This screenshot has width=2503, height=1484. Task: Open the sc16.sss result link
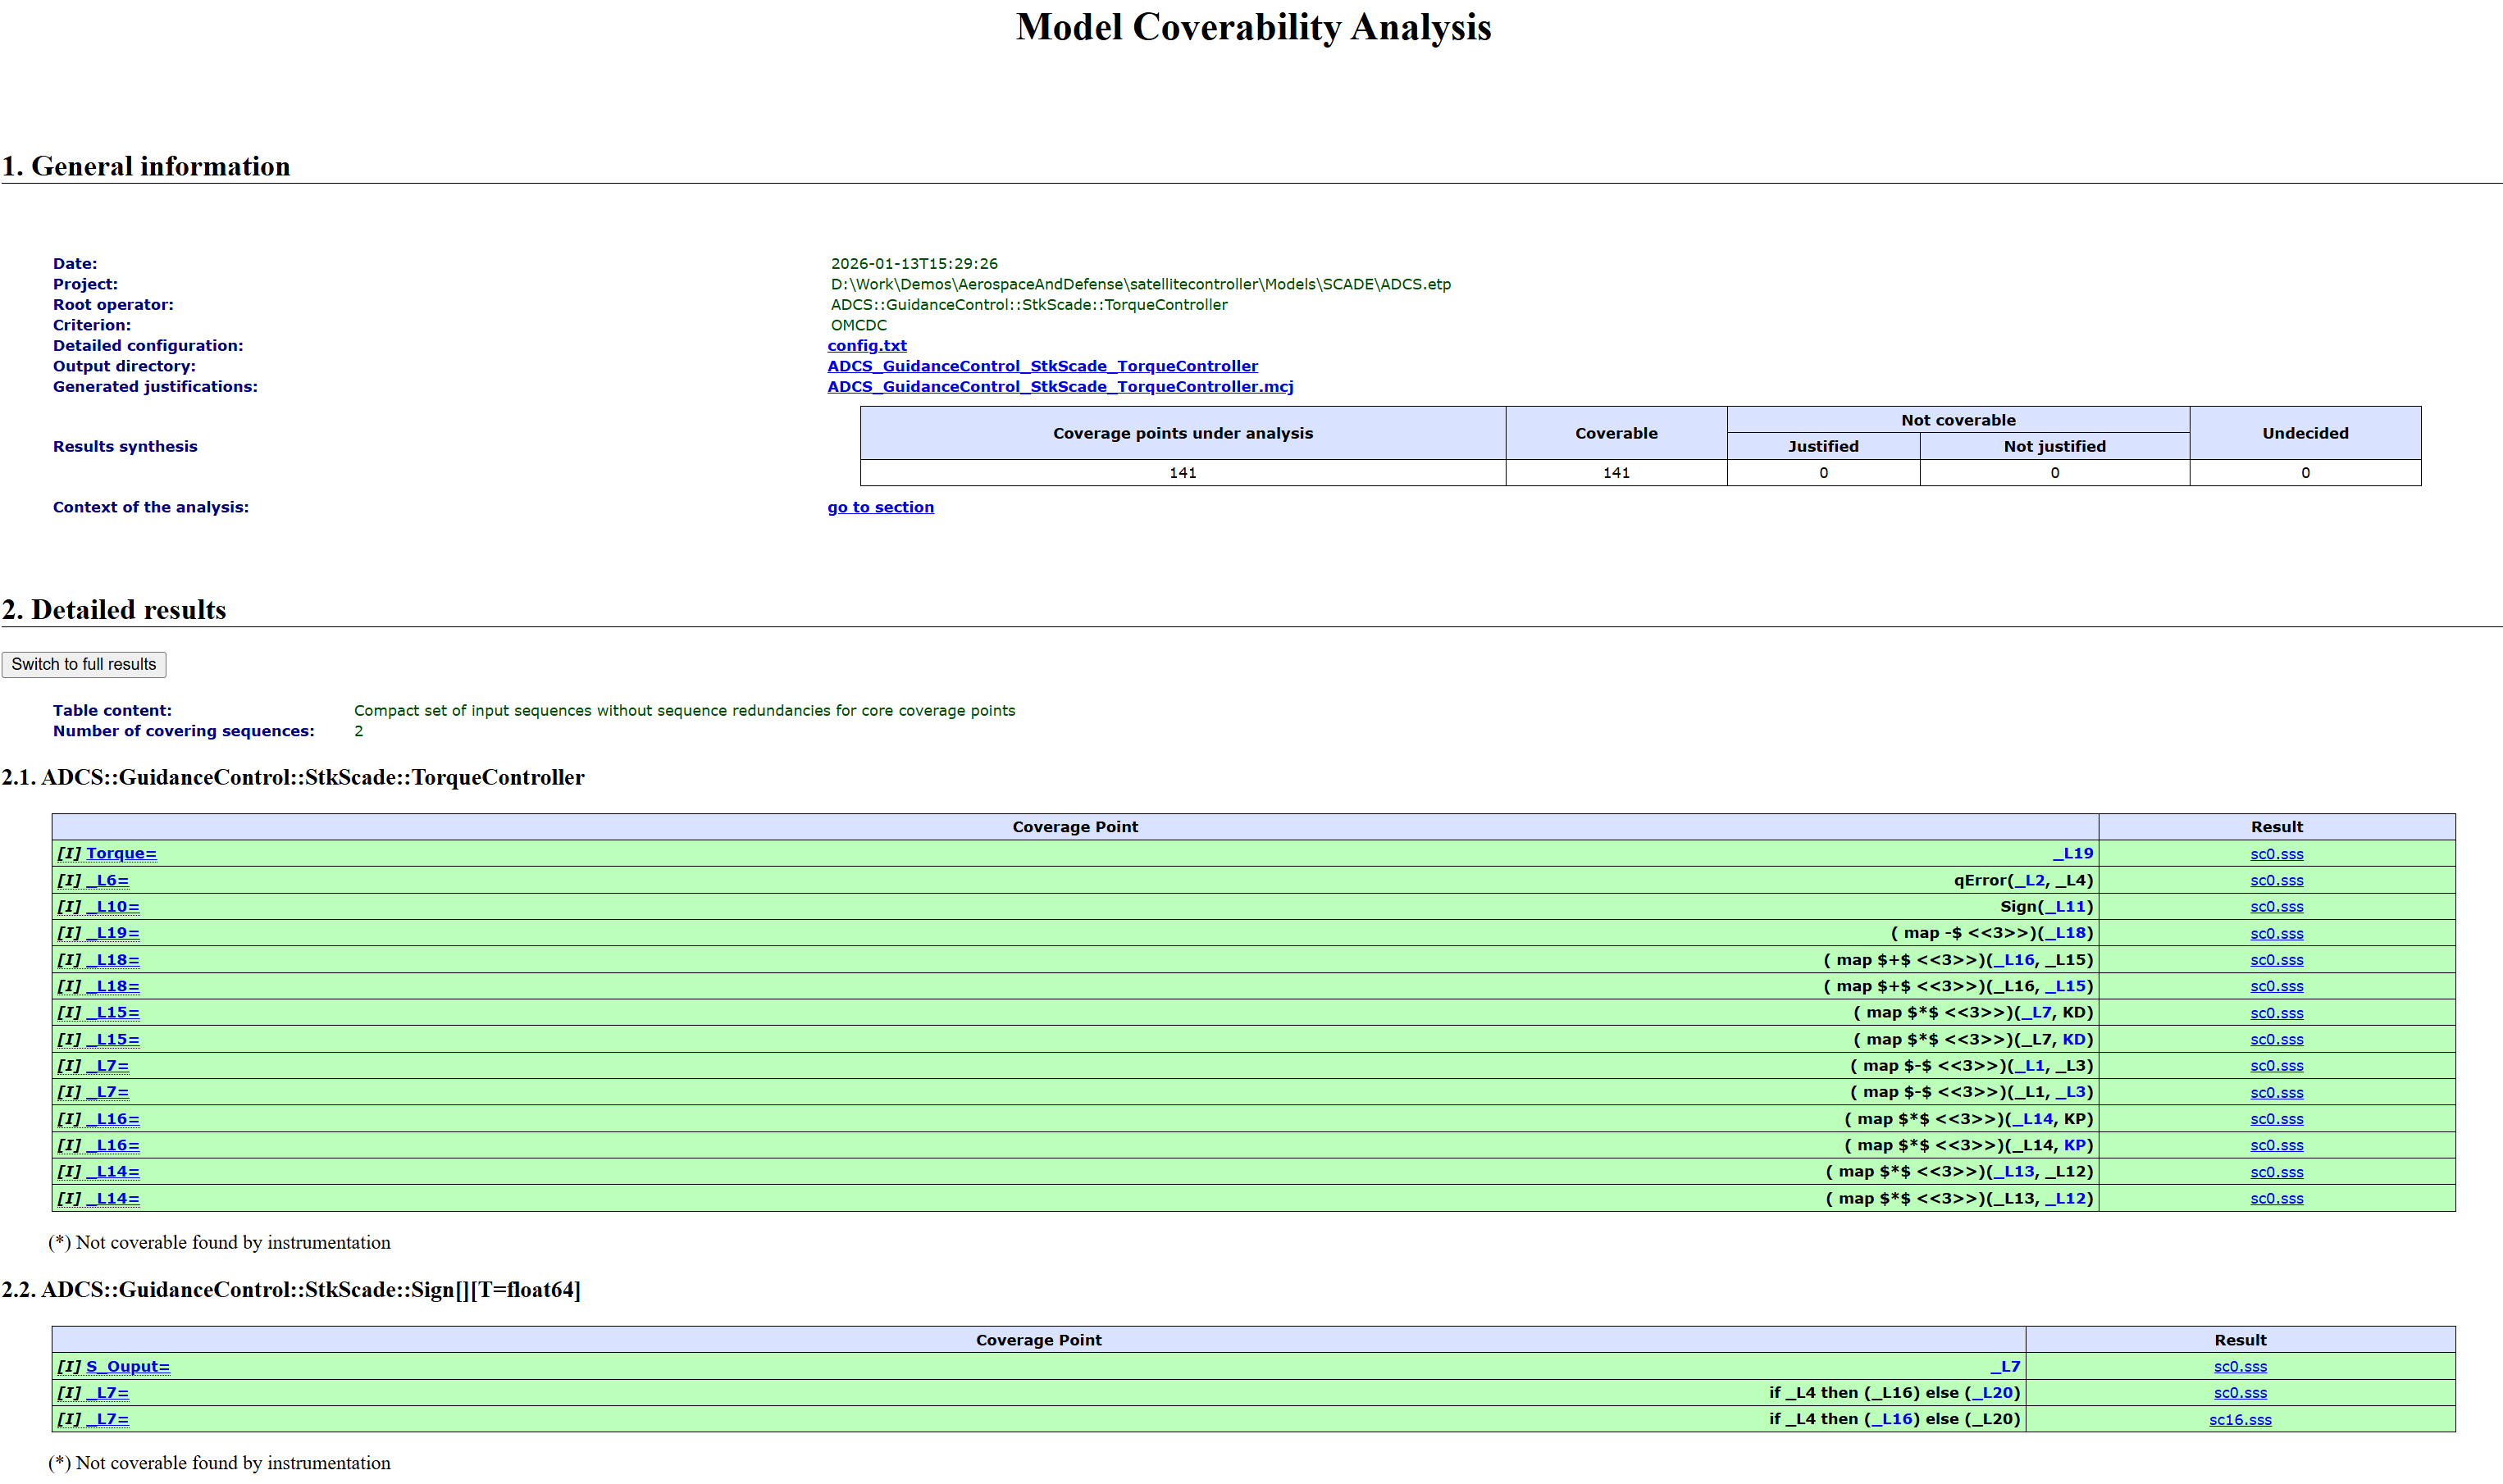2240,1419
